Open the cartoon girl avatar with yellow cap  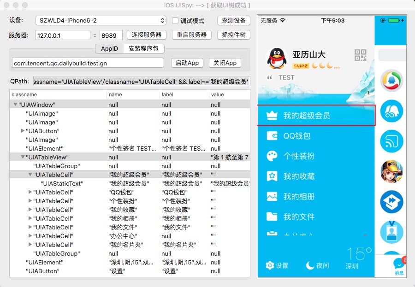(x=391, y=171)
